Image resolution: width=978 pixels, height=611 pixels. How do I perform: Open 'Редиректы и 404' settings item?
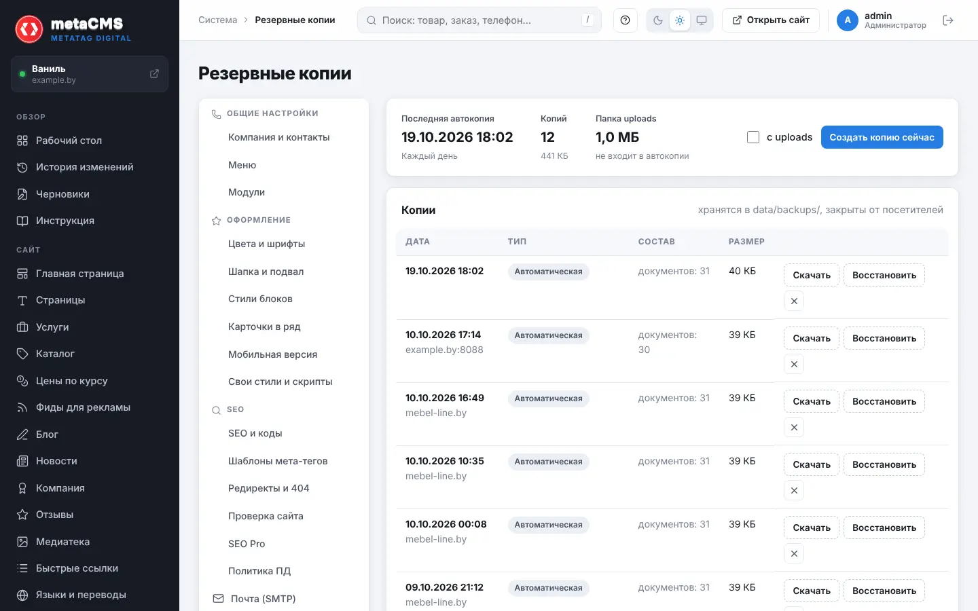pos(284,488)
